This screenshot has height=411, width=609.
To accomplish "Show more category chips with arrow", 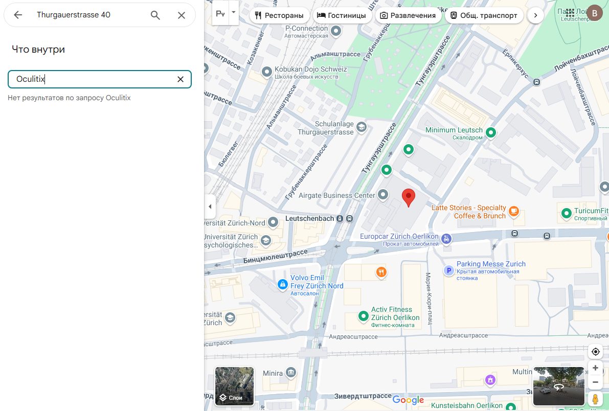I will (535, 15).
